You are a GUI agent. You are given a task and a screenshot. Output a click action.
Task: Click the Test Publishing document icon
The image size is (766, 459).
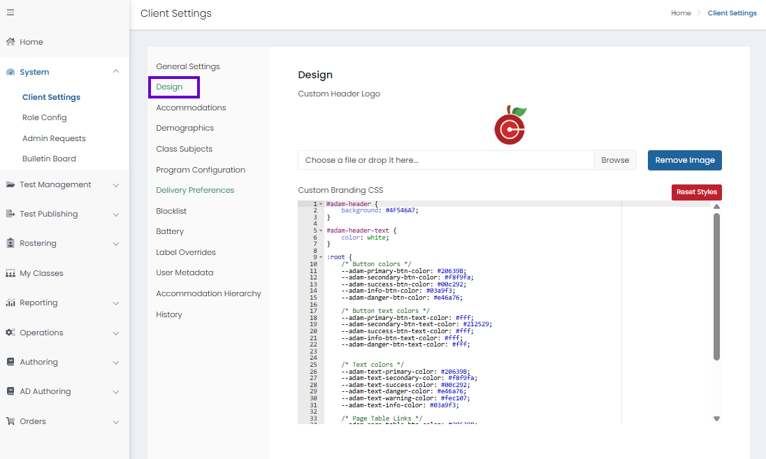point(10,213)
